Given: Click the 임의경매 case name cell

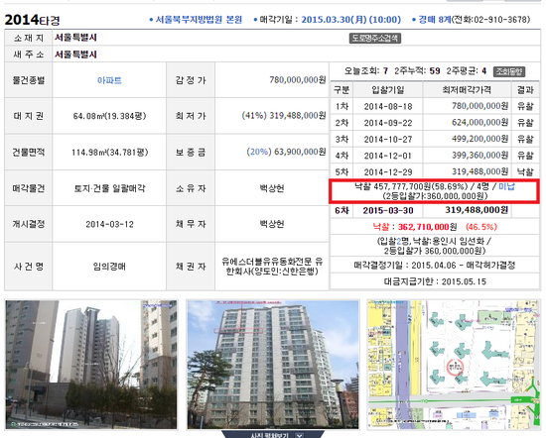Looking at the screenshot, I should point(109,267).
